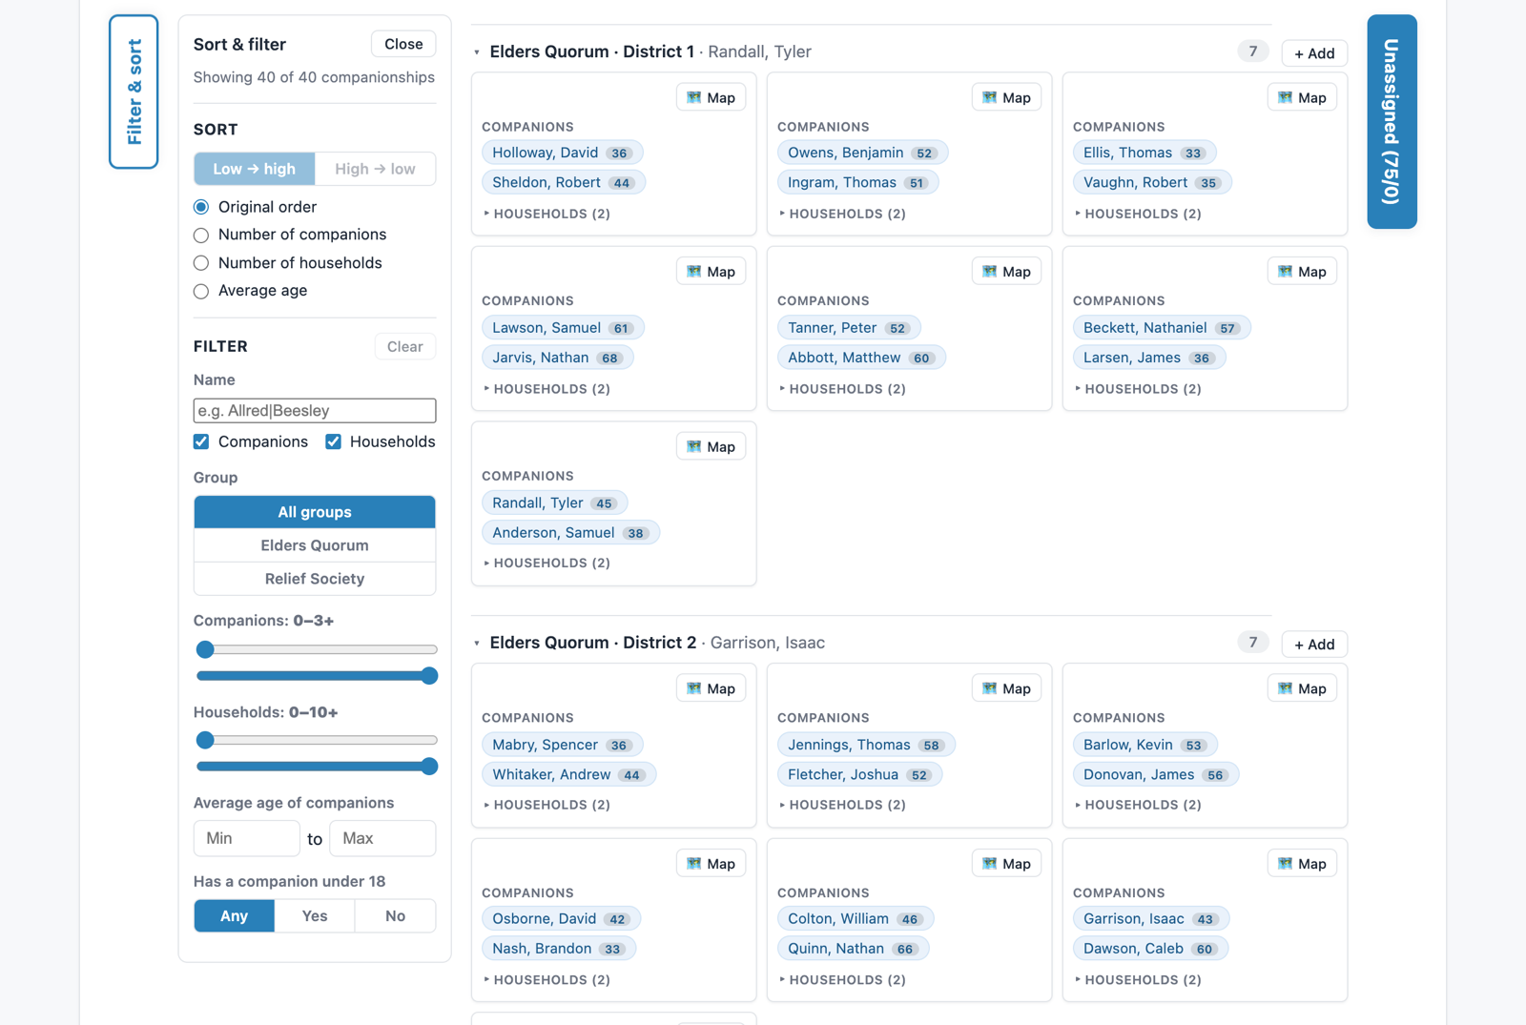Click the Companions minimum slider handle

[205, 649]
